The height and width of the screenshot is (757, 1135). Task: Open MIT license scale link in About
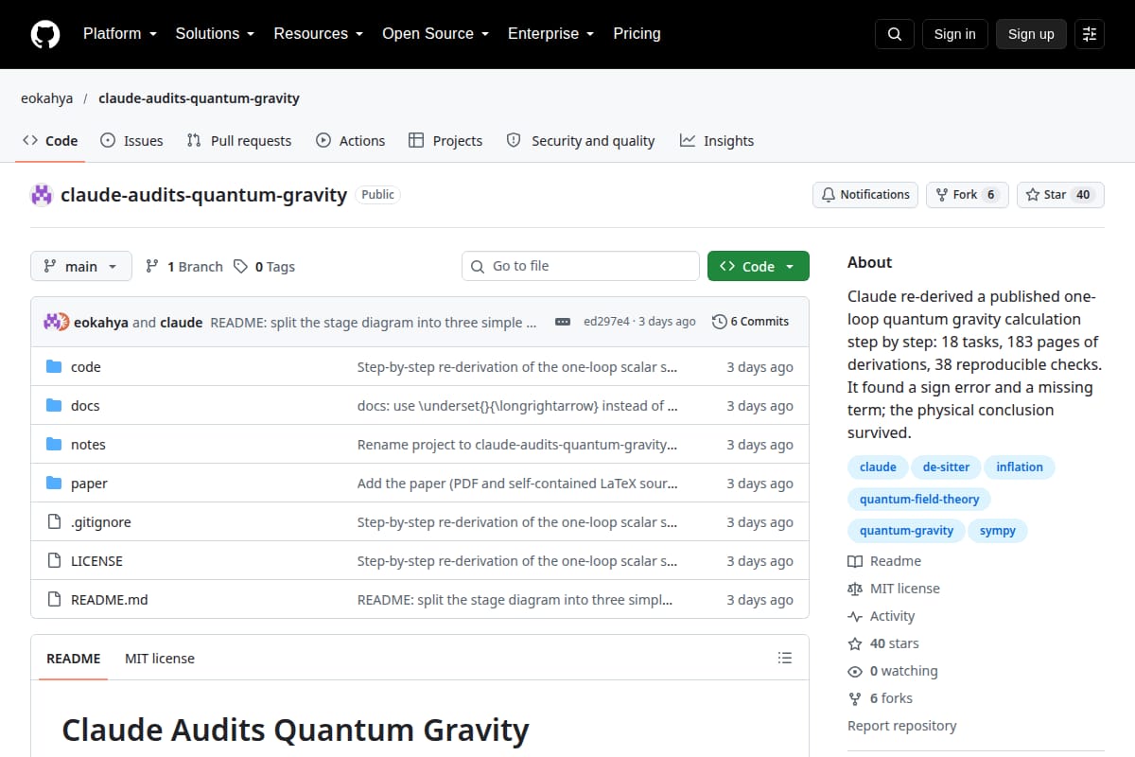(x=894, y=589)
